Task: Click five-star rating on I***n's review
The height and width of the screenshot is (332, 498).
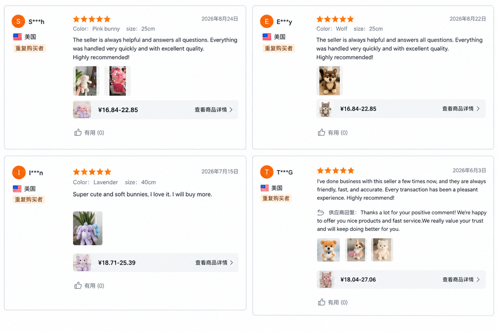Action: click(x=92, y=172)
